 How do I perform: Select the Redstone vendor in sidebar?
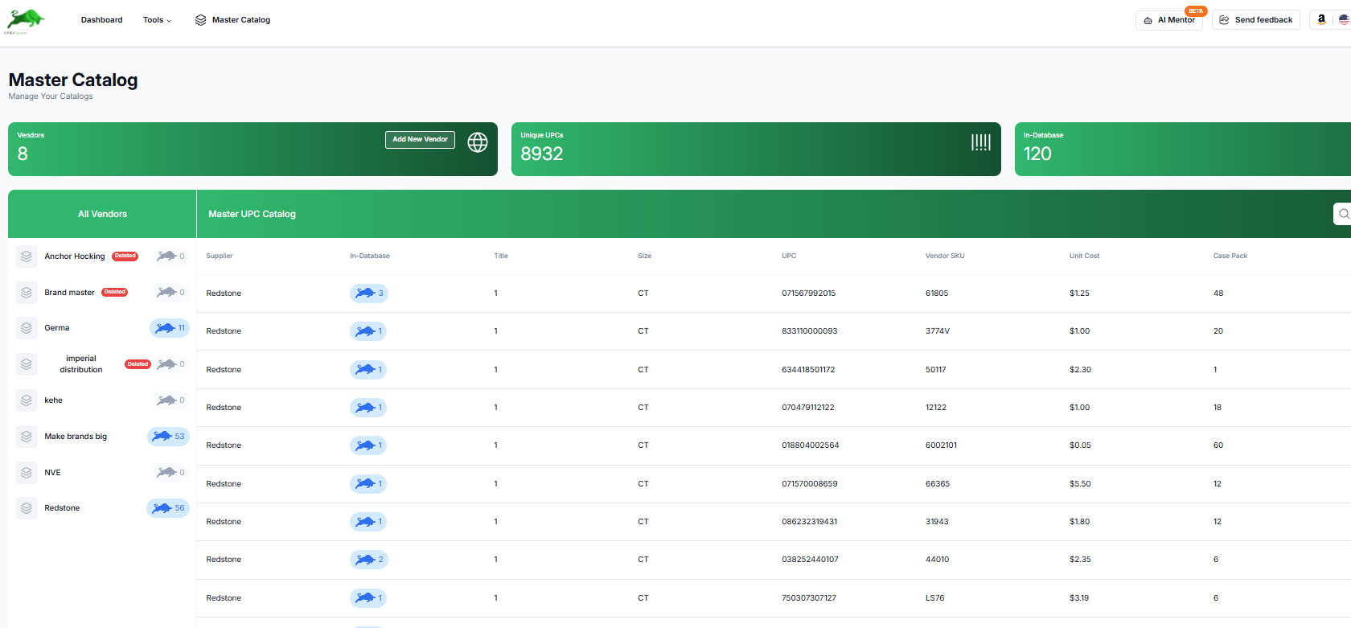pos(62,508)
